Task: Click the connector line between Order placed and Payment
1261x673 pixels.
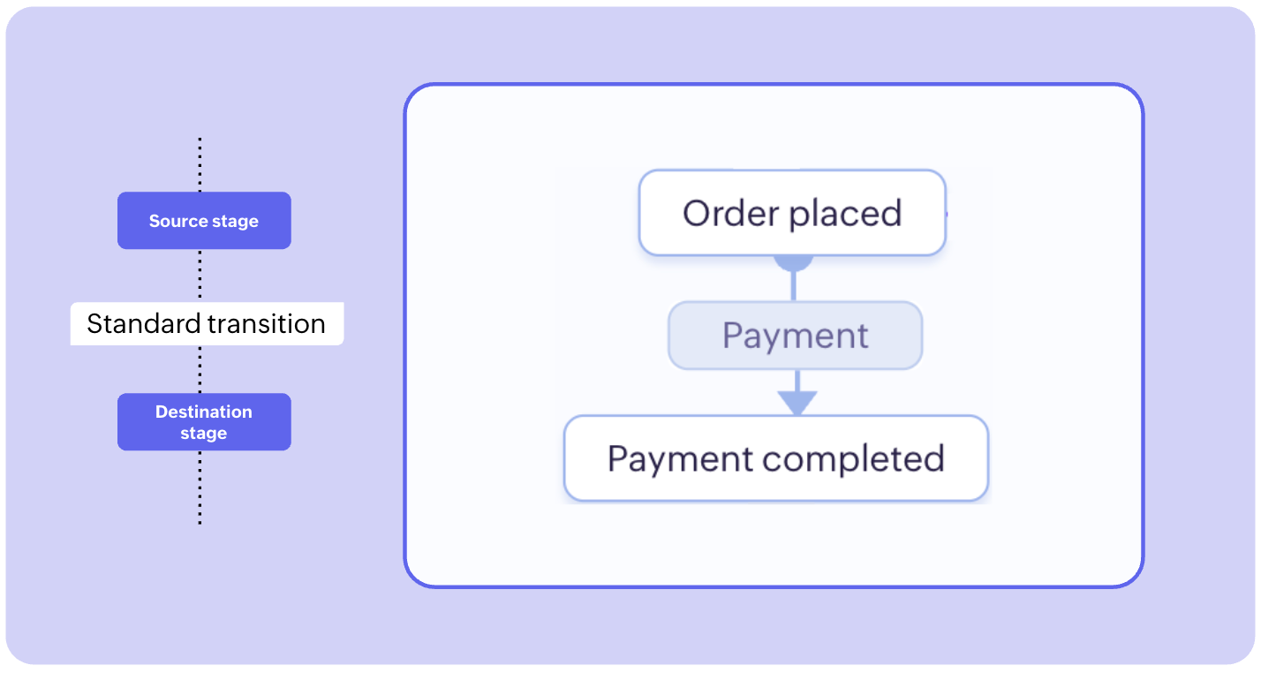Action: (793, 286)
